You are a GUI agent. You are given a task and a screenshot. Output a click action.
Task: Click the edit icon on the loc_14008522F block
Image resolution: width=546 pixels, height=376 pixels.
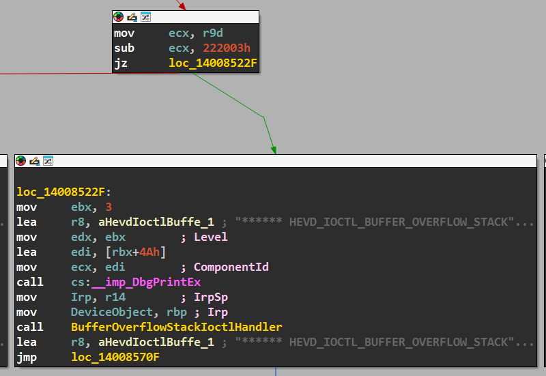point(34,161)
